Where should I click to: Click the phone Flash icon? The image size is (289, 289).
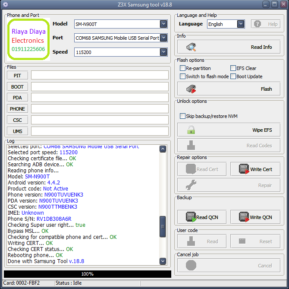coord(191,89)
